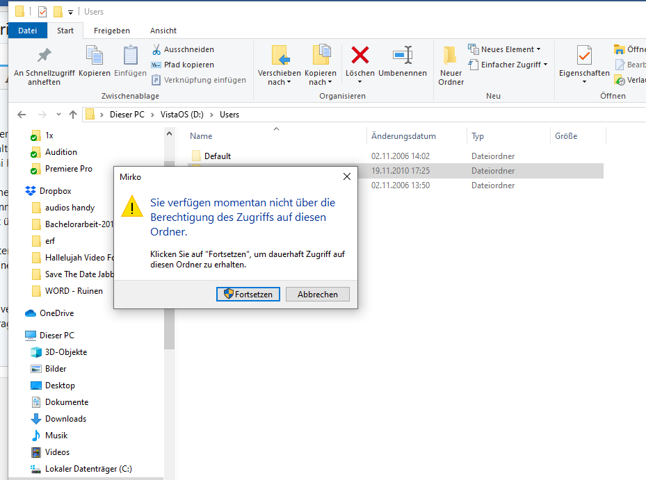This screenshot has height=480, width=646.
Task: Select Dieser PC in navigation pane
Action: click(x=57, y=336)
